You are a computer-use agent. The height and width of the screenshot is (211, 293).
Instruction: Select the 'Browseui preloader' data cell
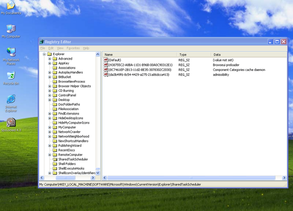tap(226, 65)
